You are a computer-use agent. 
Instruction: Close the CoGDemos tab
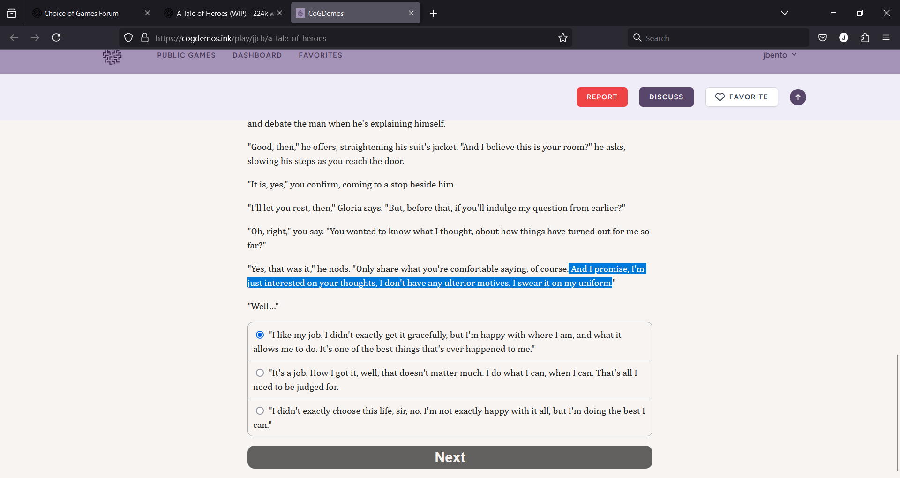coord(411,13)
